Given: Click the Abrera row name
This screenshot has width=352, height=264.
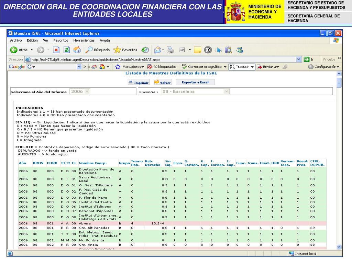Looking at the screenshot, I should 85,223.
